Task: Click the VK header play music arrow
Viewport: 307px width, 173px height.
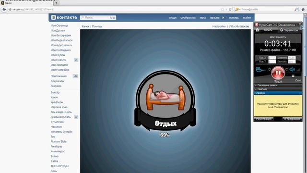Action: point(223,18)
